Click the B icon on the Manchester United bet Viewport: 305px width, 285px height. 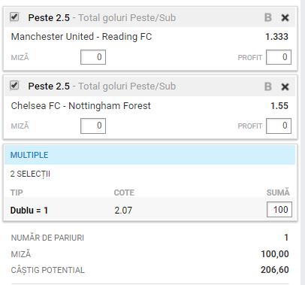point(268,17)
